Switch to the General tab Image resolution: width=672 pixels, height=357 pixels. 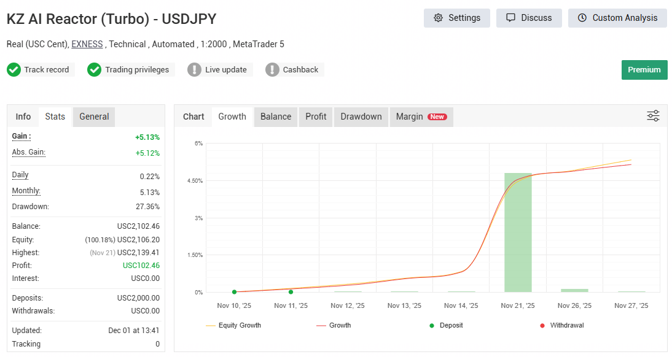[x=93, y=116]
